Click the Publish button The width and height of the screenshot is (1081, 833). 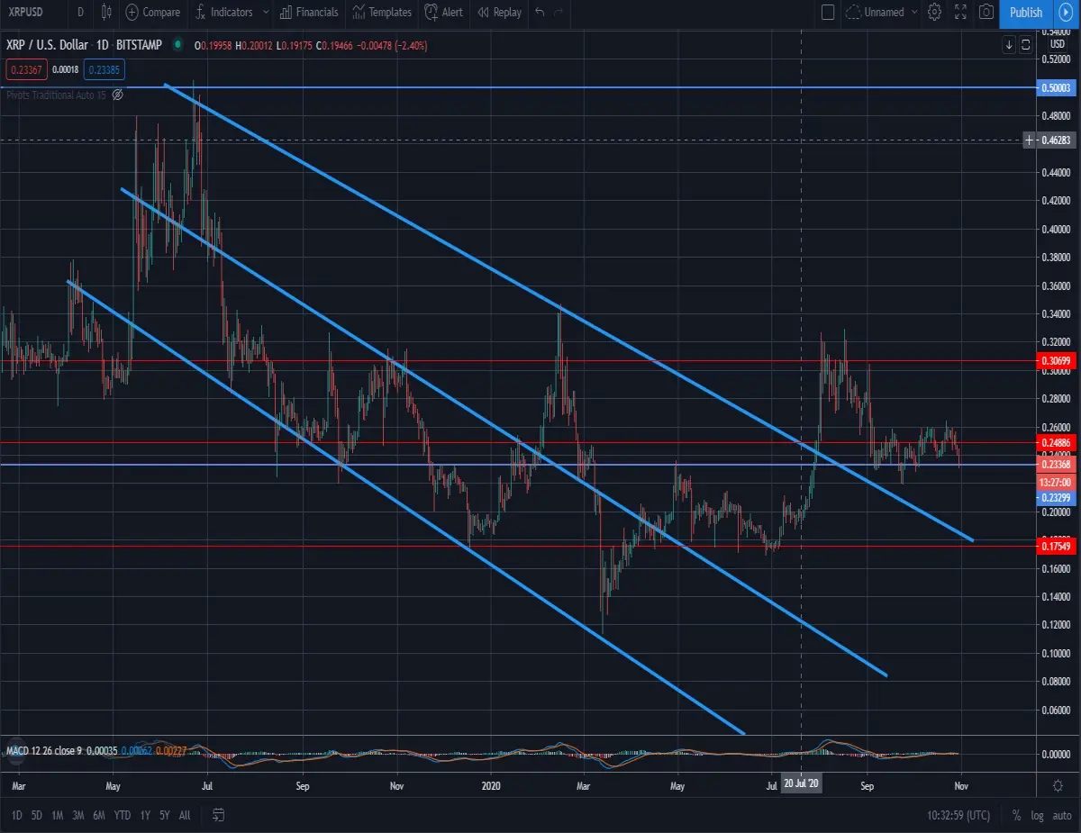coord(1026,13)
